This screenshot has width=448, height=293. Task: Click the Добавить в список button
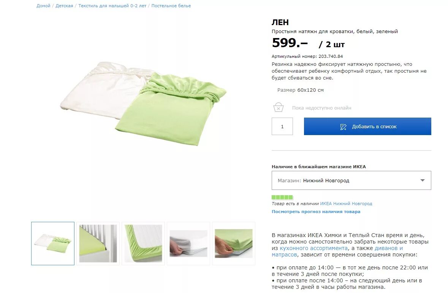point(367,126)
